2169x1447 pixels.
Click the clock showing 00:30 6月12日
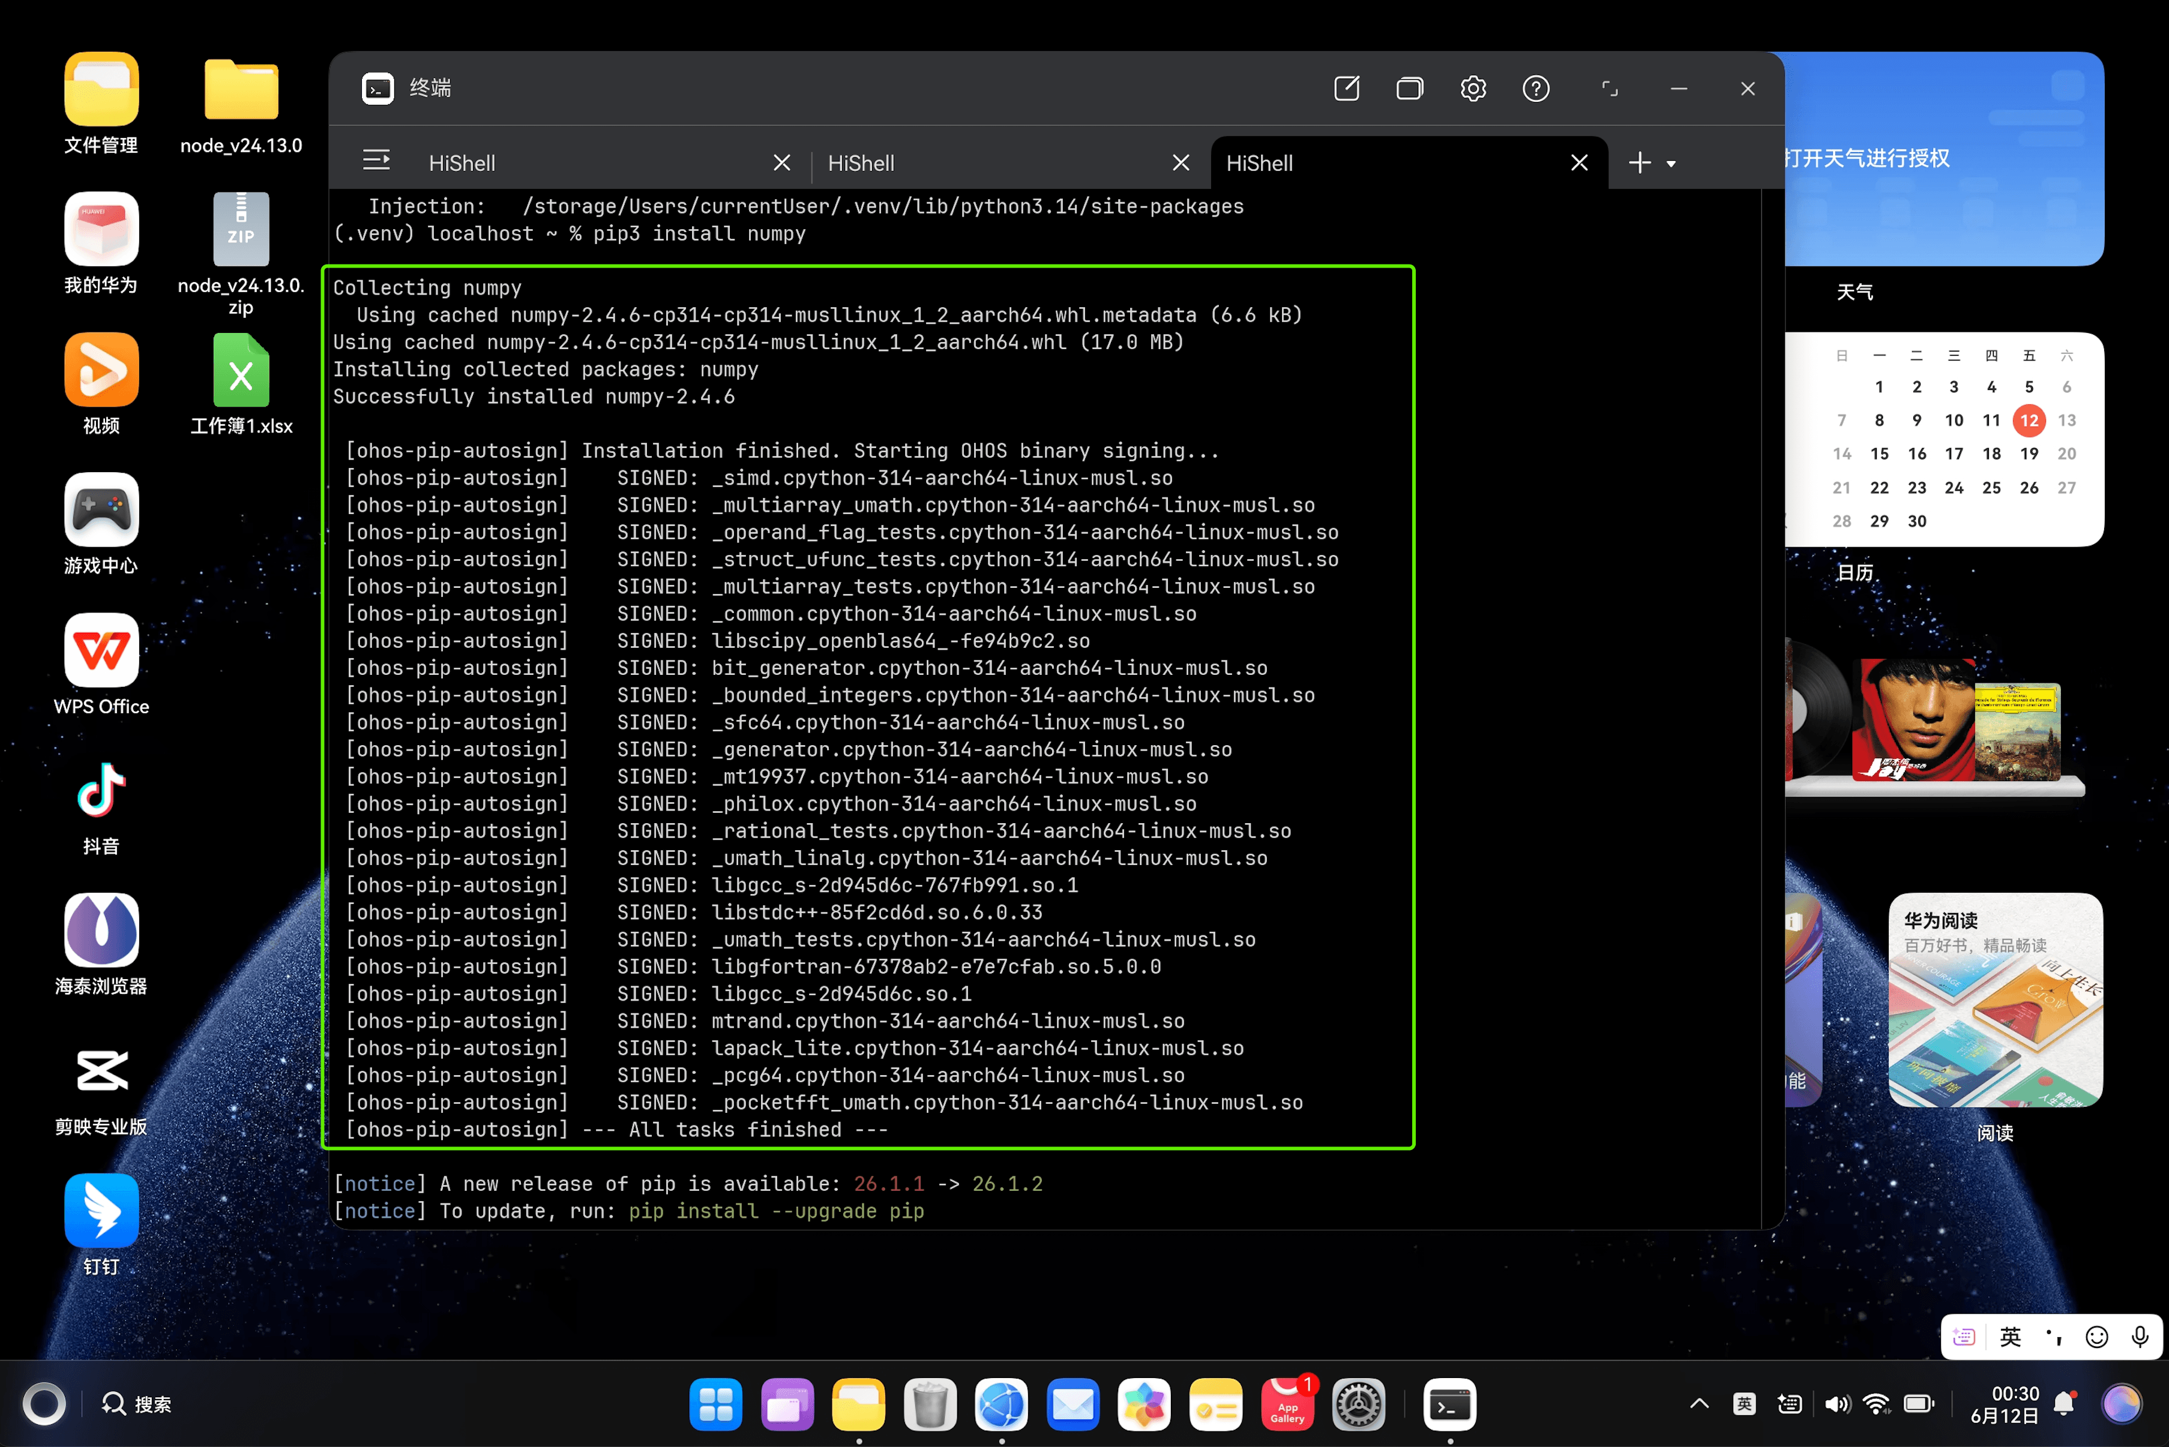[2004, 1404]
